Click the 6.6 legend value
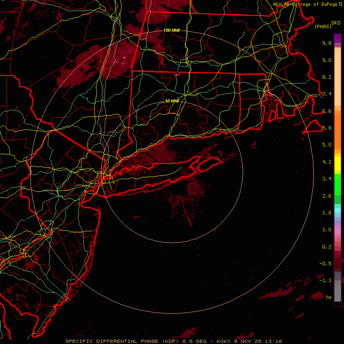Screen dimensions: 344x344 327,111
